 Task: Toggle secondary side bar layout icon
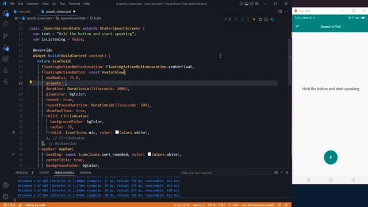pos(252,4)
